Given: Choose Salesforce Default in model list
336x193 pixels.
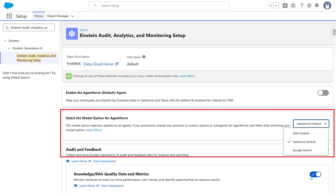Looking at the screenshot, I should pyautogui.click(x=306, y=142).
